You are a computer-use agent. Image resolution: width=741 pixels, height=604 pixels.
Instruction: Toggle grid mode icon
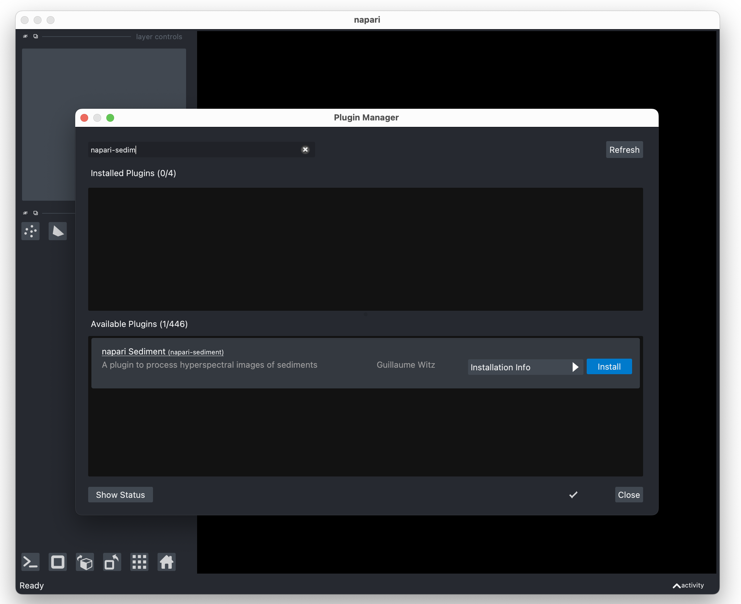[139, 562]
